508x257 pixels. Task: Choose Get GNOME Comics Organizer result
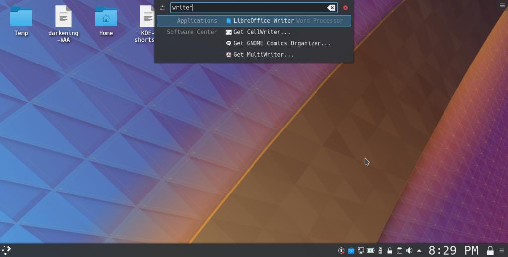(x=281, y=43)
